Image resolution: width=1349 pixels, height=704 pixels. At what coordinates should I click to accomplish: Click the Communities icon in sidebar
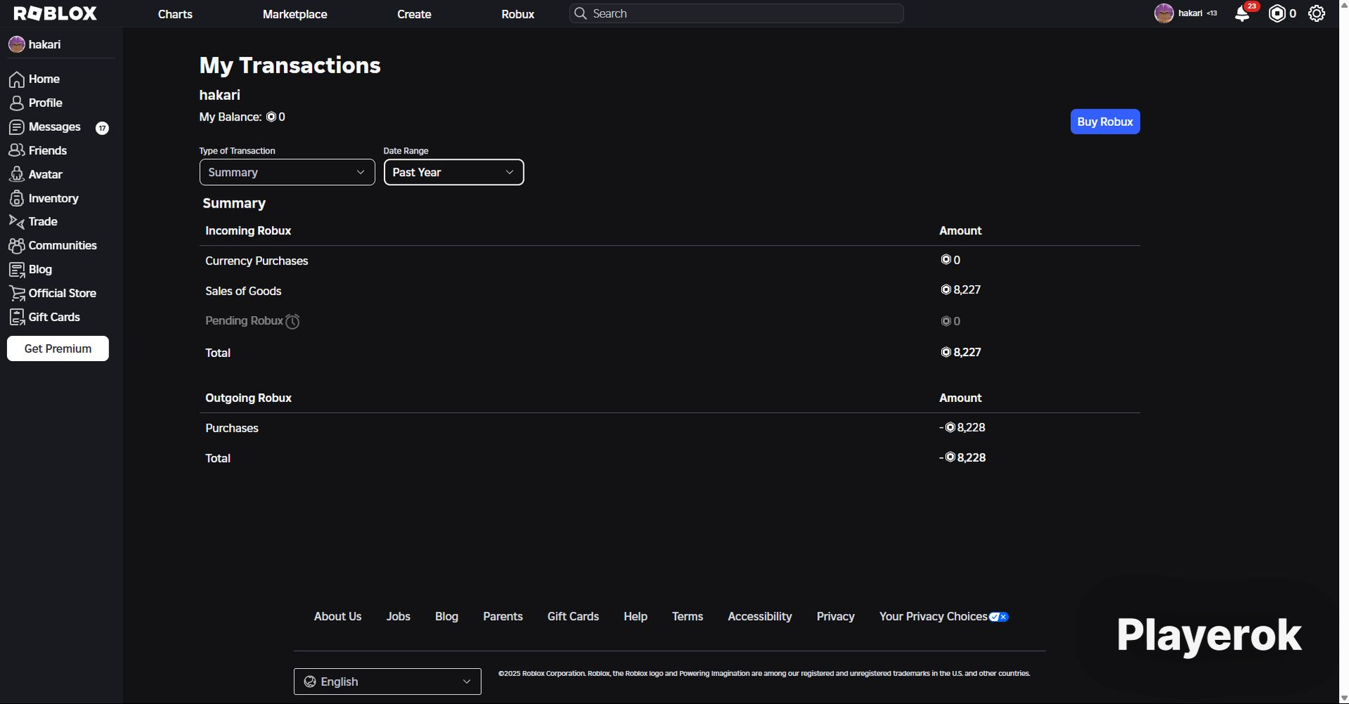coord(17,246)
